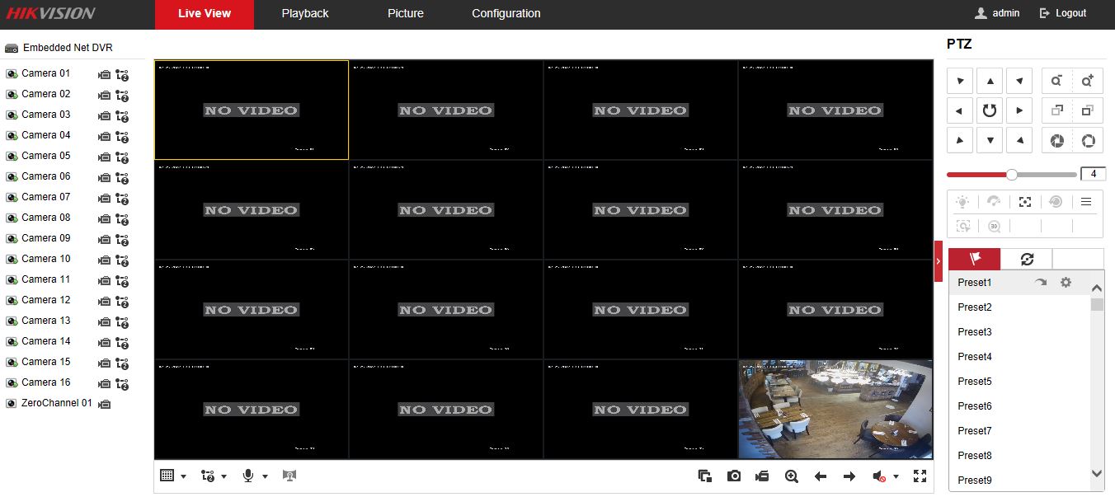Image resolution: width=1115 pixels, height=497 pixels.
Task: Unmute audio with the speaker icon
Action: pos(879,476)
